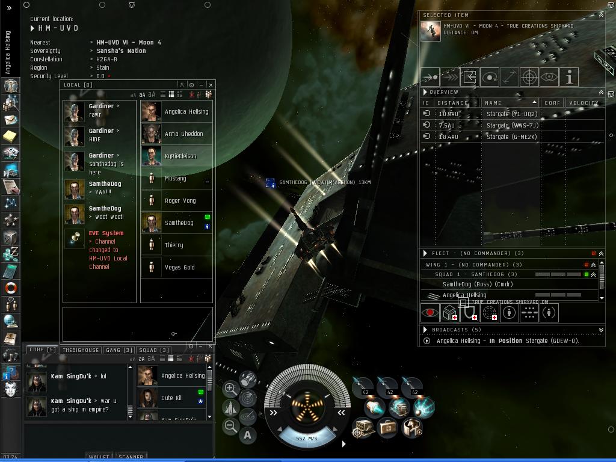The image size is (616, 462).
Task: Click the Approach icon in Selected Item
Action: (430, 77)
